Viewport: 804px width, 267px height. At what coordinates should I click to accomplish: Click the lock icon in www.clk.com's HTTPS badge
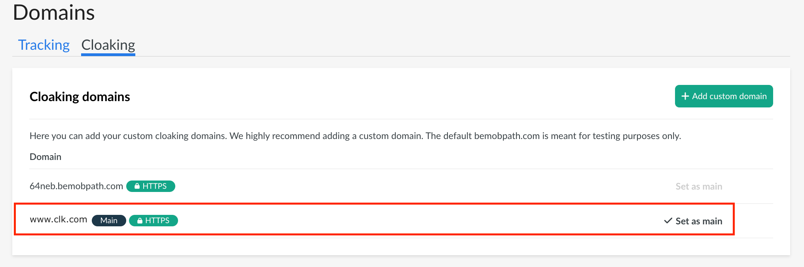pos(140,220)
